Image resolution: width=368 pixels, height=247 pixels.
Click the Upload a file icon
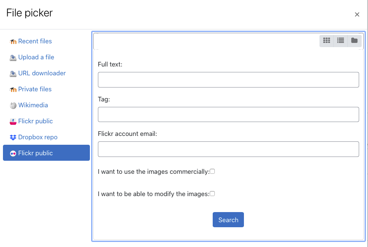pyautogui.click(x=13, y=58)
